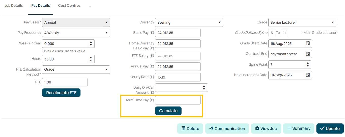Viewport: 345px width, 137px height.
Task: Click Update with the checkmark icon
Action: (330, 128)
